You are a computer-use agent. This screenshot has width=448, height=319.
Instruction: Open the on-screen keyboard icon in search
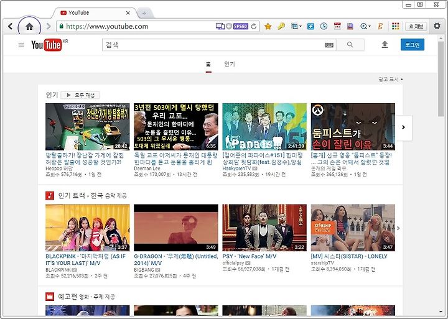tap(329, 45)
